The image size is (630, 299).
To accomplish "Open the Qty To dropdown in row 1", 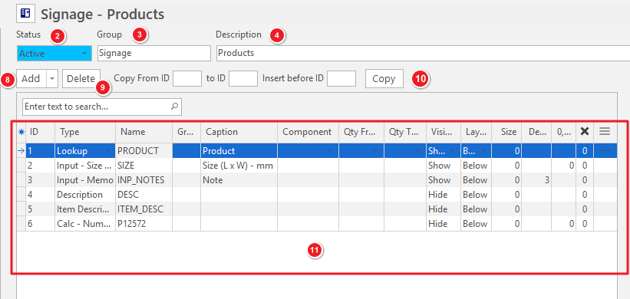I will (418, 151).
